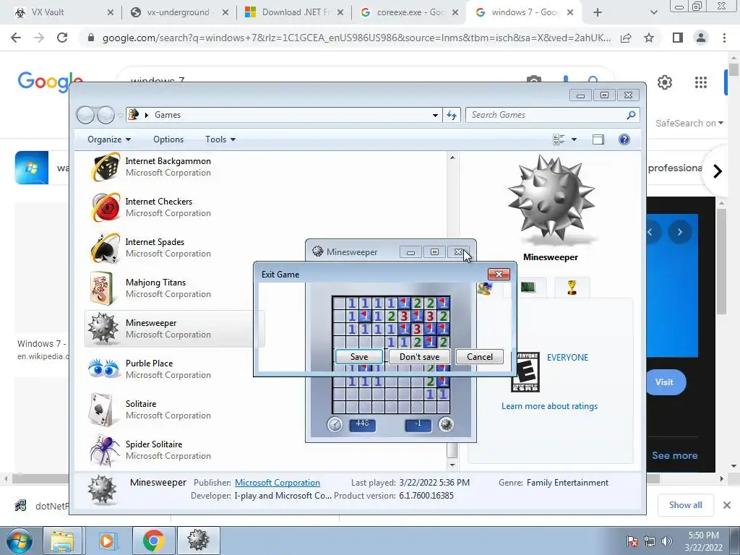Click Minesweeper timer clock icon
The height and width of the screenshot is (555, 740).
coord(335,424)
